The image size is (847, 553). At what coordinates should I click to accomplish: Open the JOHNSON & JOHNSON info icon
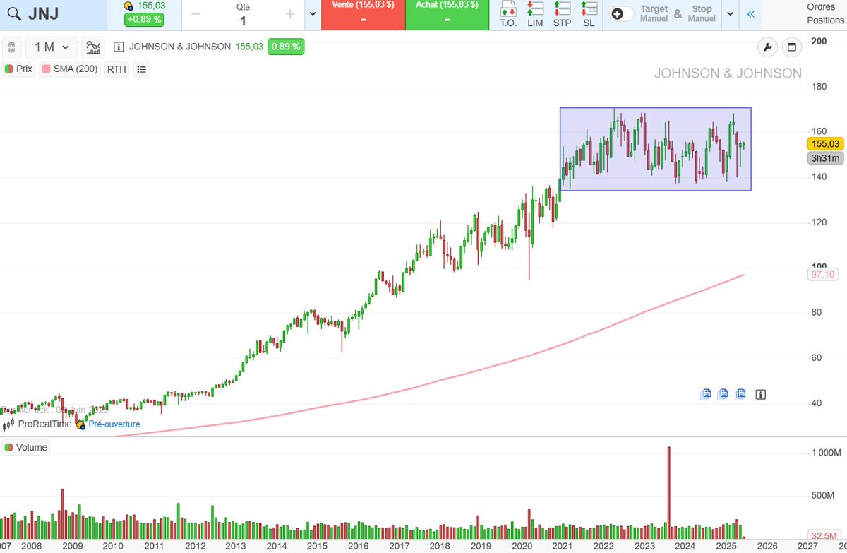(119, 47)
